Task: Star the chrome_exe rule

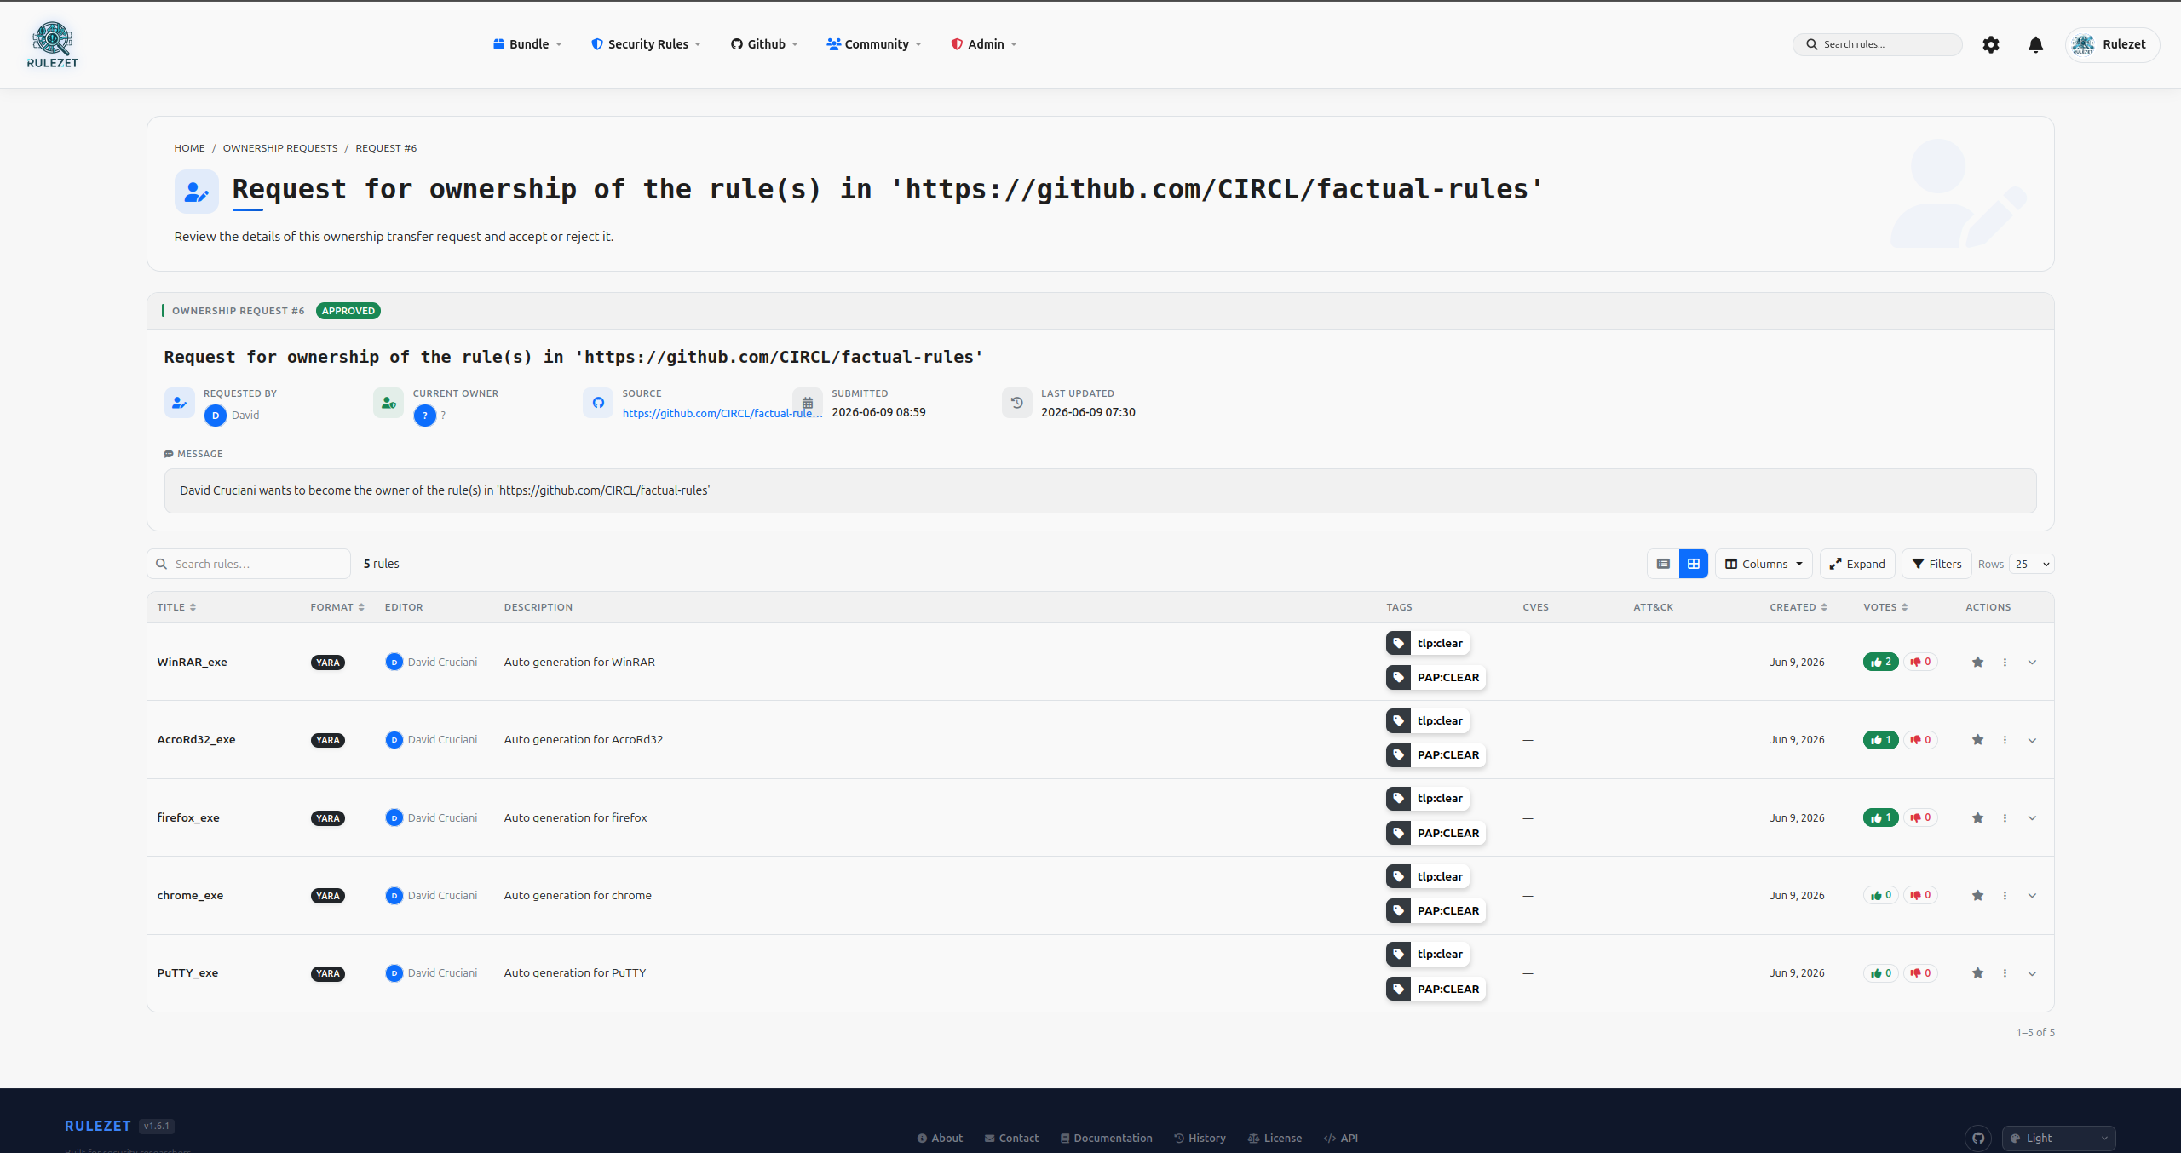Action: click(x=1977, y=895)
